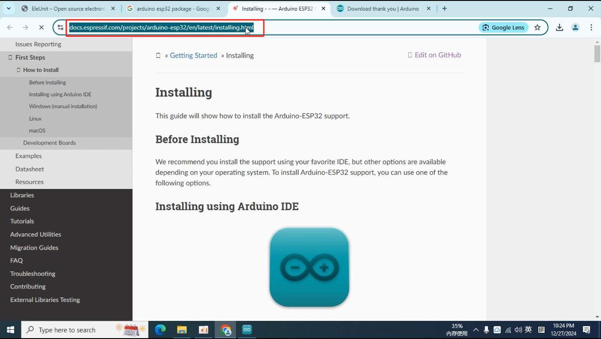
Task: Open FAQ in sidebar
Action: tap(16, 260)
